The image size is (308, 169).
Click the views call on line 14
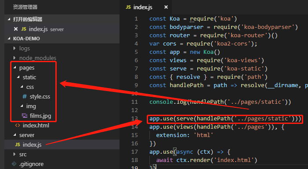click(x=185, y=127)
